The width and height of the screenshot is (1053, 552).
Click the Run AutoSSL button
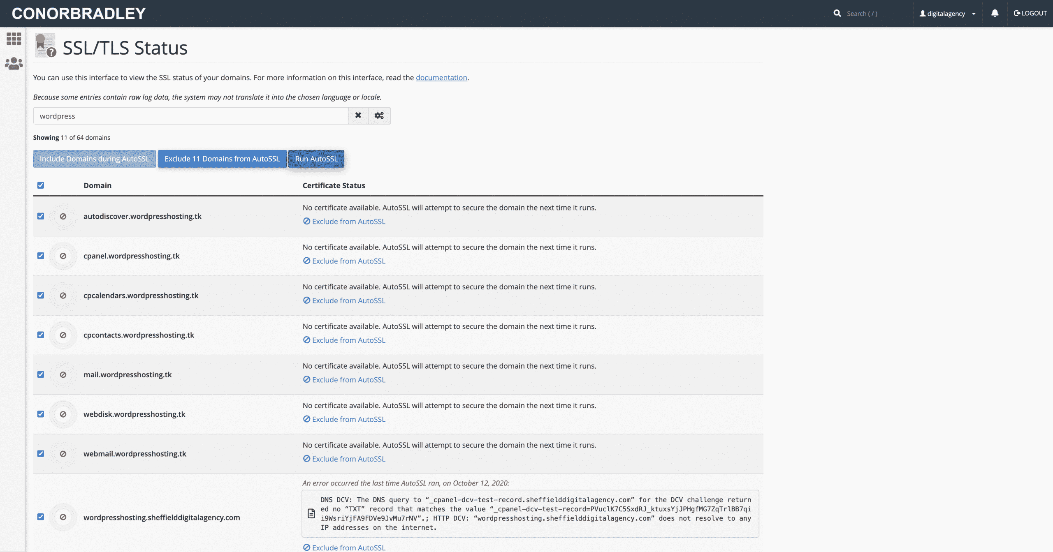(316, 159)
